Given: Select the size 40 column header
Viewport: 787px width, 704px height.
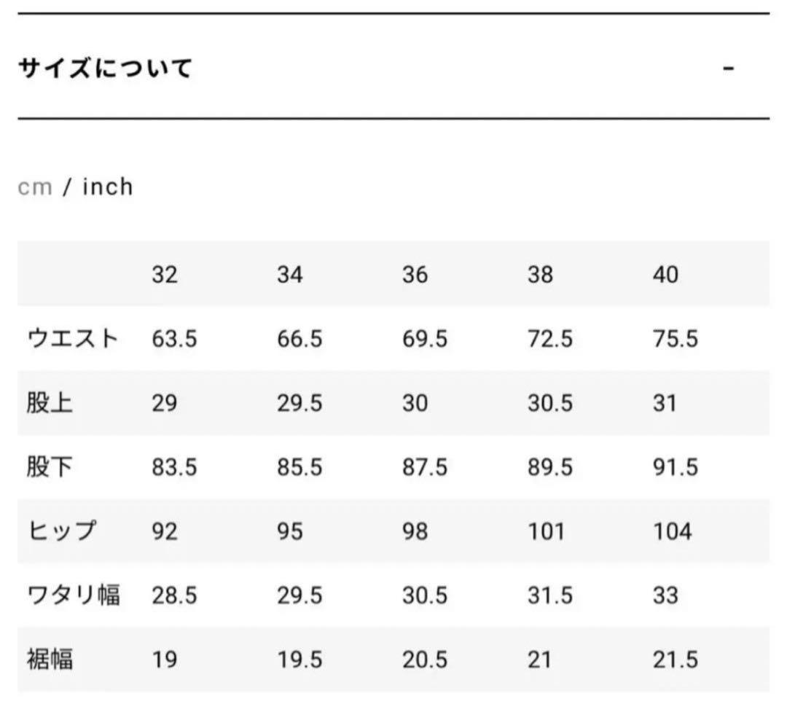Looking at the screenshot, I should pos(665,274).
